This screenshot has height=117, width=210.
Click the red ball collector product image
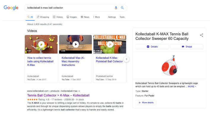click(x=170, y=65)
